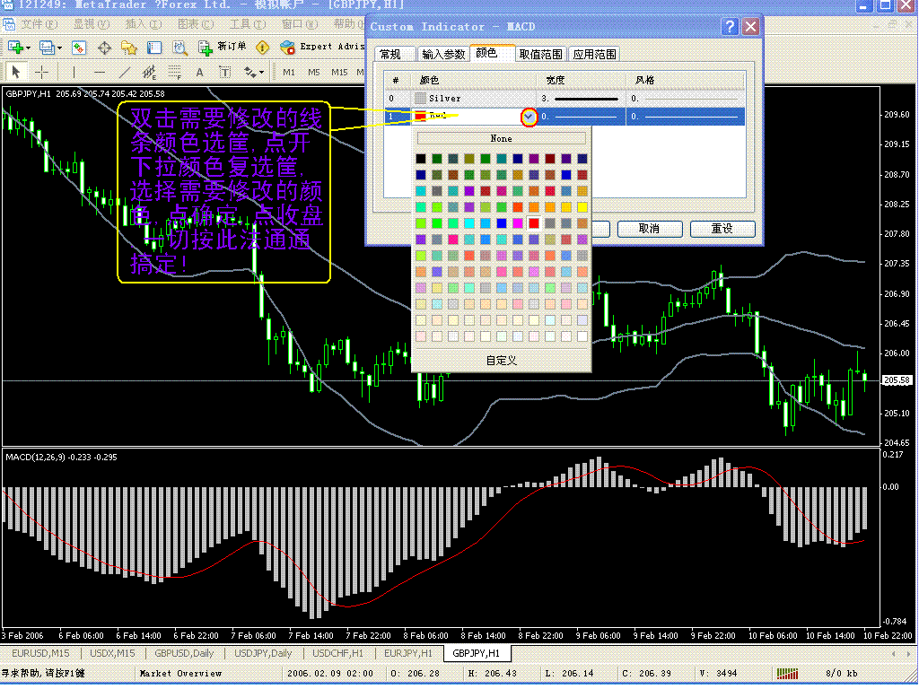The height and width of the screenshot is (689, 919).
Task: Select the crosshair cursor tool
Action: (42, 72)
